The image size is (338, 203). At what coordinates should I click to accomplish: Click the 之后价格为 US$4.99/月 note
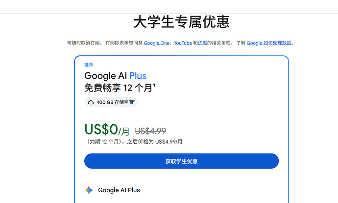click(155, 142)
